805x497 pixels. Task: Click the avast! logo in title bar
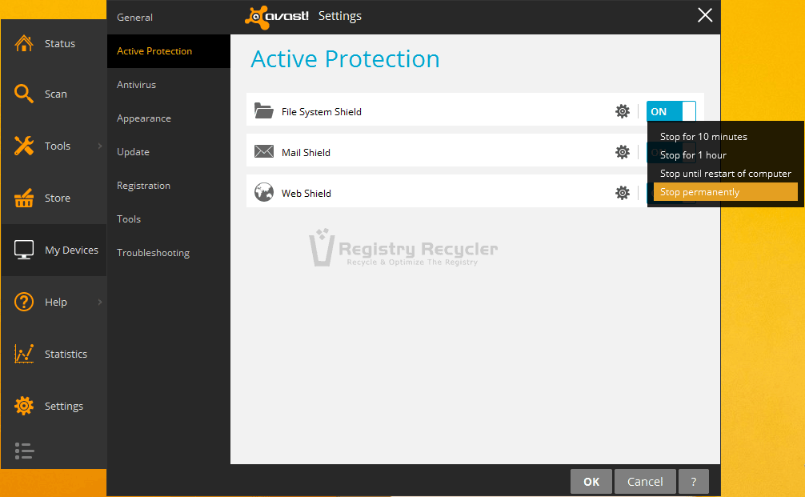[277, 17]
